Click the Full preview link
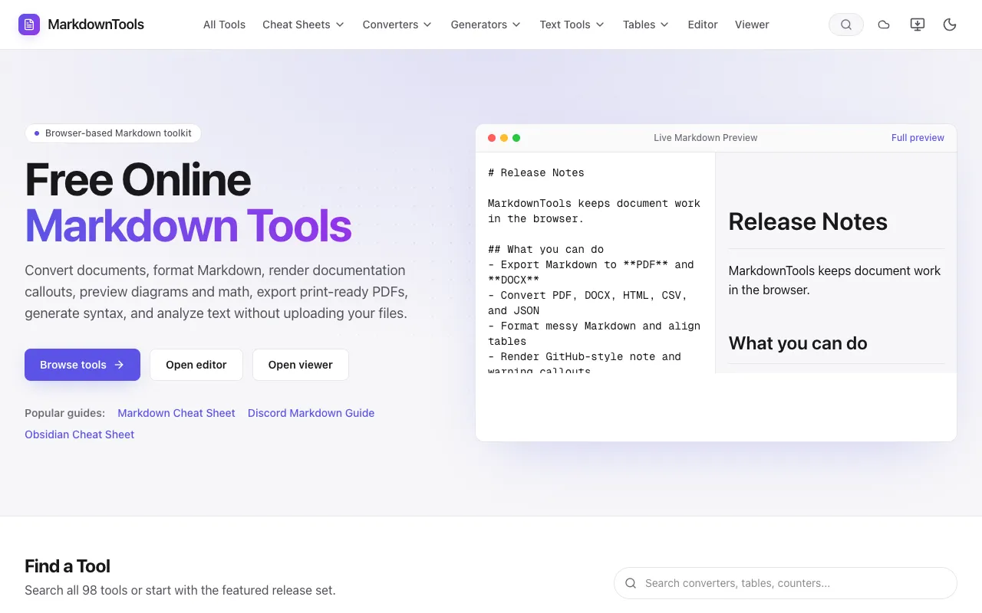This screenshot has width=982, height=613. (918, 138)
